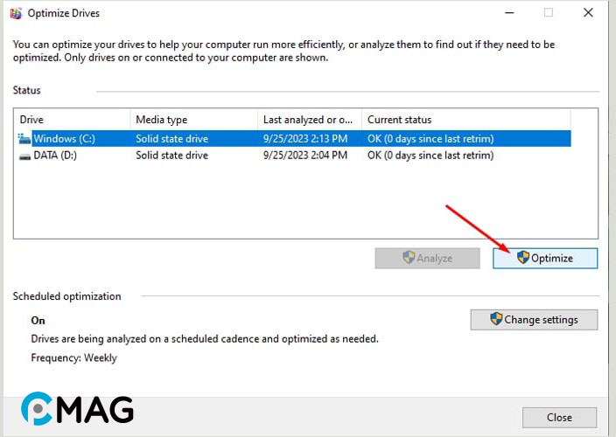Click the CMAG logo watermark
The height and width of the screenshot is (437, 616).
[78, 409]
